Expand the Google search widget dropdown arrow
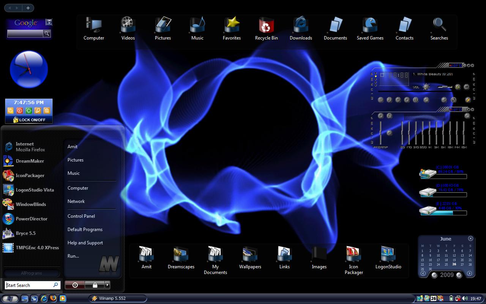This screenshot has width=486, height=304. click(49, 22)
